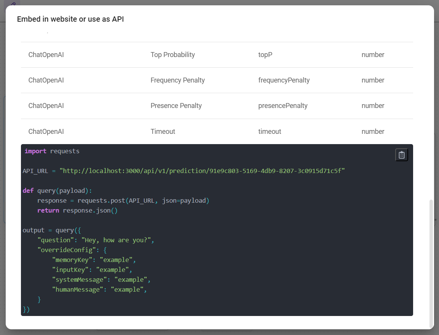Copy the Python code with clipboard icon
The width and height of the screenshot is (439, 335).
pyautogui.click(x=402, y=155)
